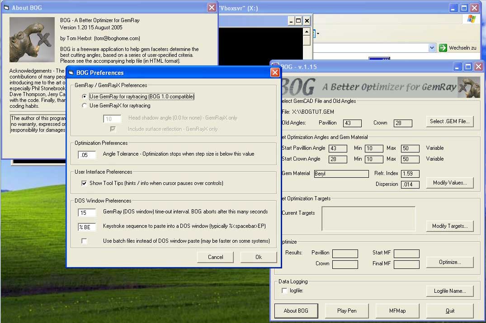Toggle Show Tool Tips checkbox
Image resolution: width=486 pixels, height=323 pixels.
pos(84,183)
